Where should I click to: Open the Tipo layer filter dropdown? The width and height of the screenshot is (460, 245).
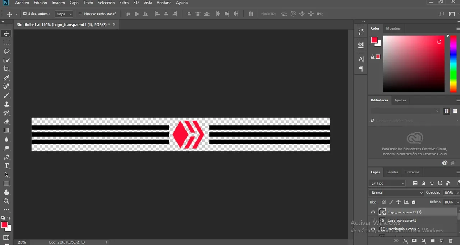pyautogui.click(x=388, y=183)
